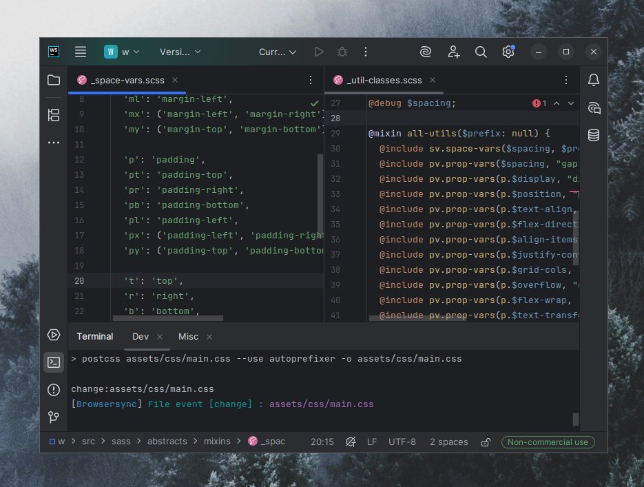Select the Terminal panel title
The image size is (644, 487).
95,336
